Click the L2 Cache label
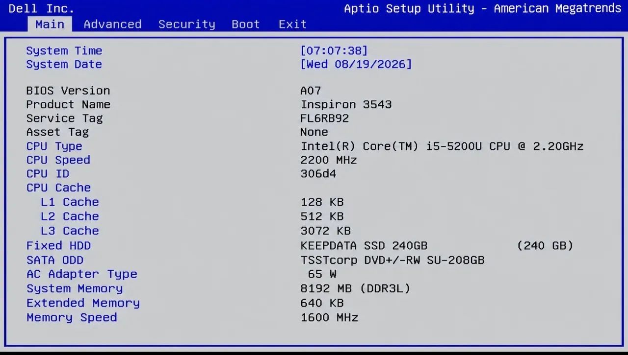The height and width of the screenshot is (355, 628). pyautogui.click(x=70, y=216)
